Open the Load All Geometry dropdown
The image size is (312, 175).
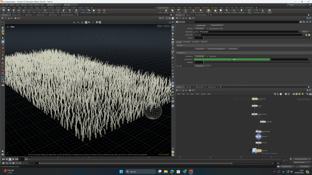tap(203, 66)
